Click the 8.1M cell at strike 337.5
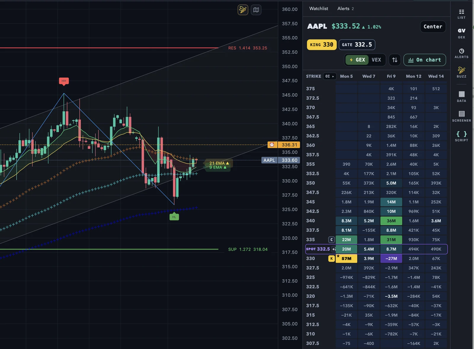 point(346,230)
